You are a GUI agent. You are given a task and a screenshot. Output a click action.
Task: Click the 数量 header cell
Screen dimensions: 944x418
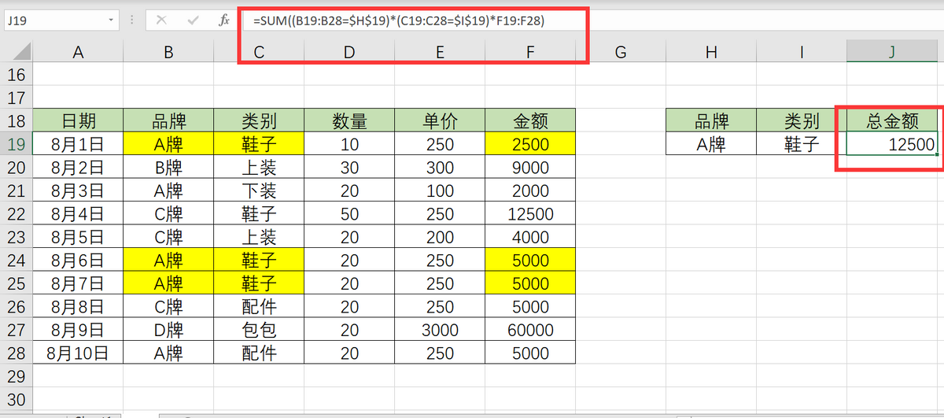(x=349, y=121)
